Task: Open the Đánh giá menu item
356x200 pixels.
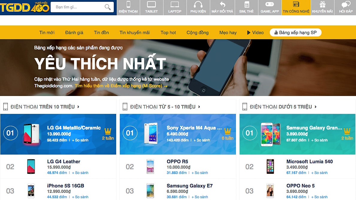Action: pos(74,32)
